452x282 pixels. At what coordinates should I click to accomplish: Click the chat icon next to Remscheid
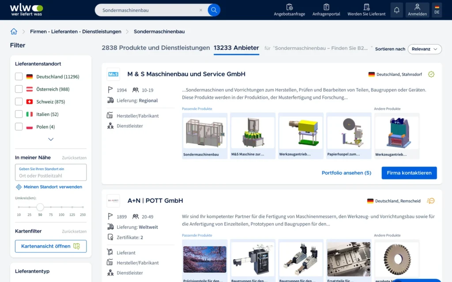431,201
